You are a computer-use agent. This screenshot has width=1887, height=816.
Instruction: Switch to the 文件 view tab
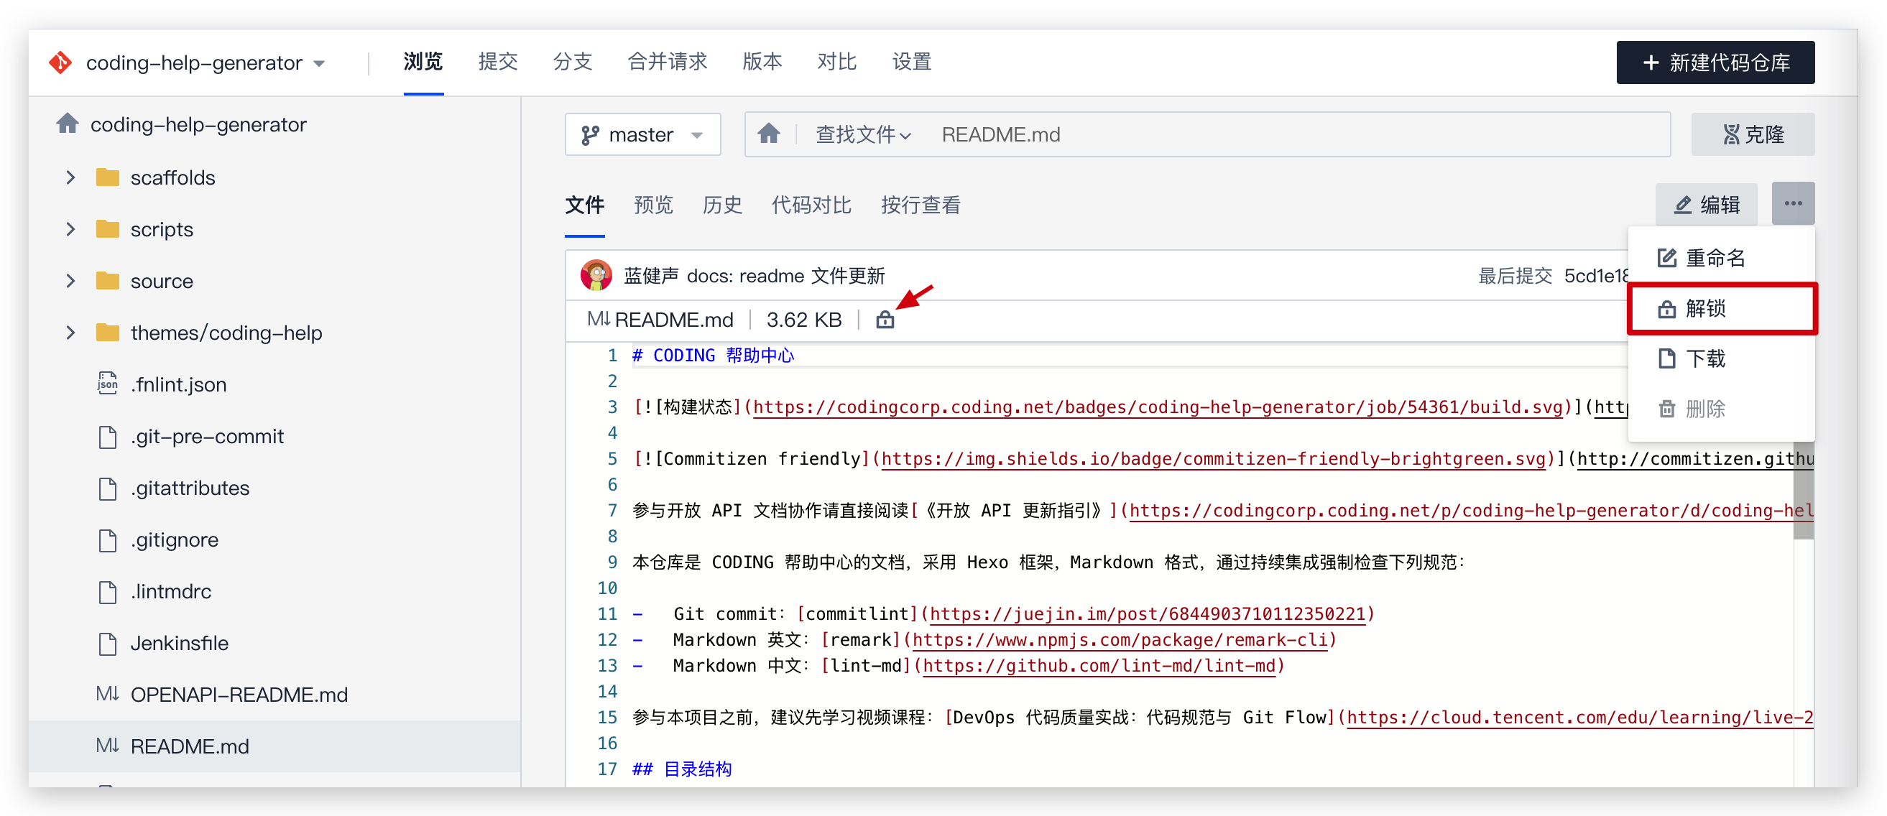tap(584, 206)
